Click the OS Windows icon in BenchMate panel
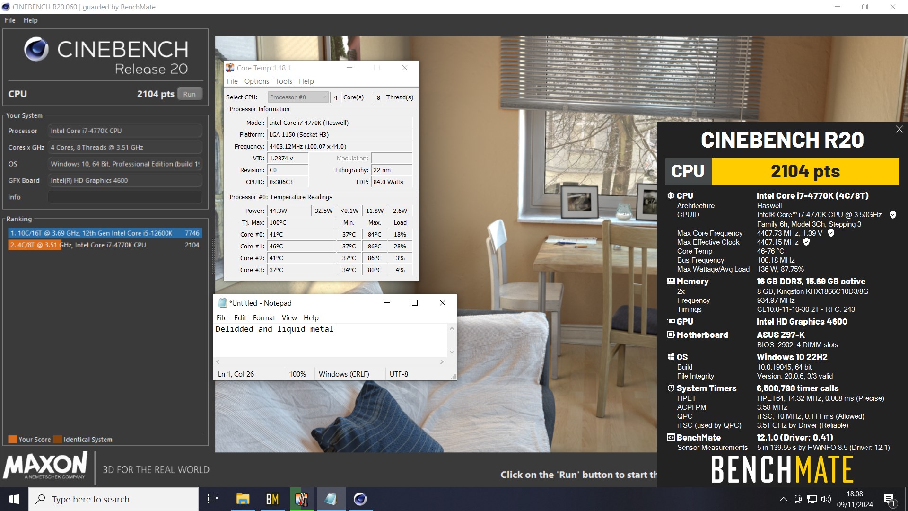 click(x=671, y=357)
